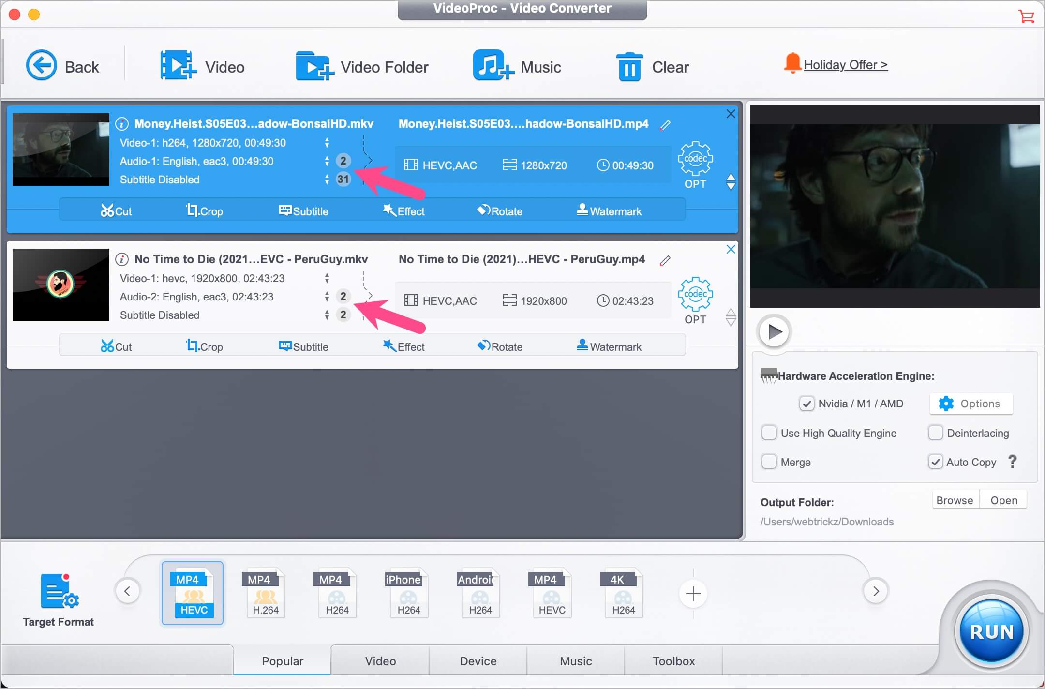Click the Rotate tool for Money Heist

(x=500, y=211)
